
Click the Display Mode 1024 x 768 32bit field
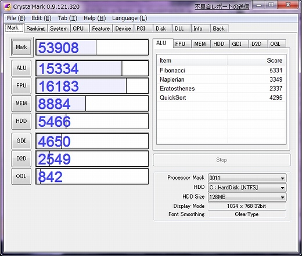click(247, 206)
